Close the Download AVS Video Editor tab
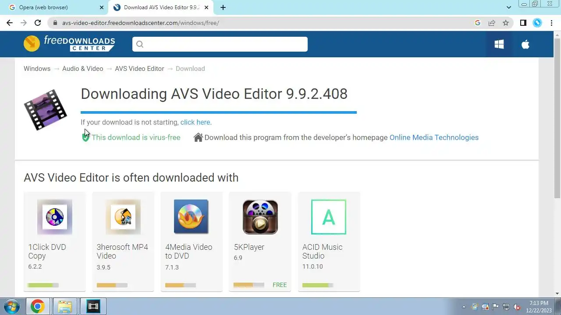Screen dimensions: 561x315 pyautogui.click(x=206, y=7)
